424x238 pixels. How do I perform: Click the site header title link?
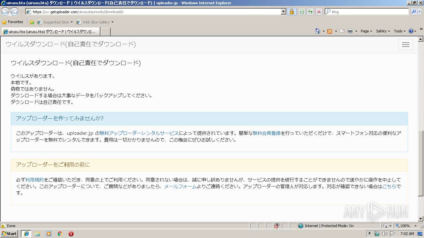pos(71,44)
